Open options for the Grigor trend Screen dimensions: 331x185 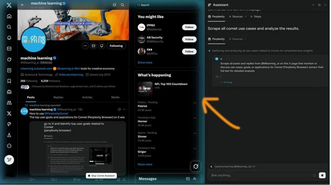[x=195, y=148]
